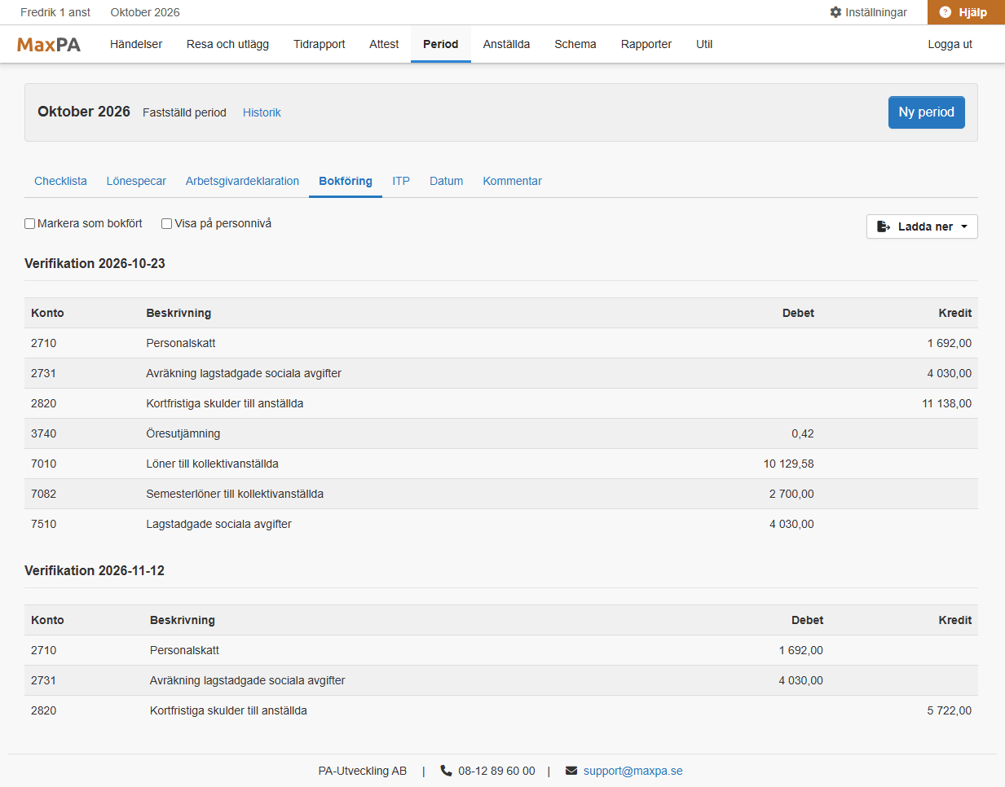Open the Util menu
Image resolution: width=1005 pixels, height=787 pixels.
[x=704, y=44]
